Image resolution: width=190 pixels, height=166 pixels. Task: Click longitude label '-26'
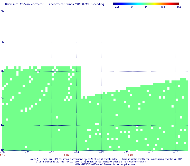tap(52, 152)
